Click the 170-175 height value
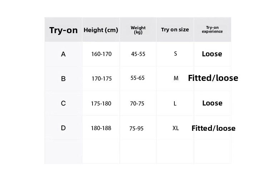This screenshot has height=180, width=268. pyautogui.click(x=101, y=79)
